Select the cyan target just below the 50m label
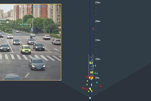 [x=97, y=83]
